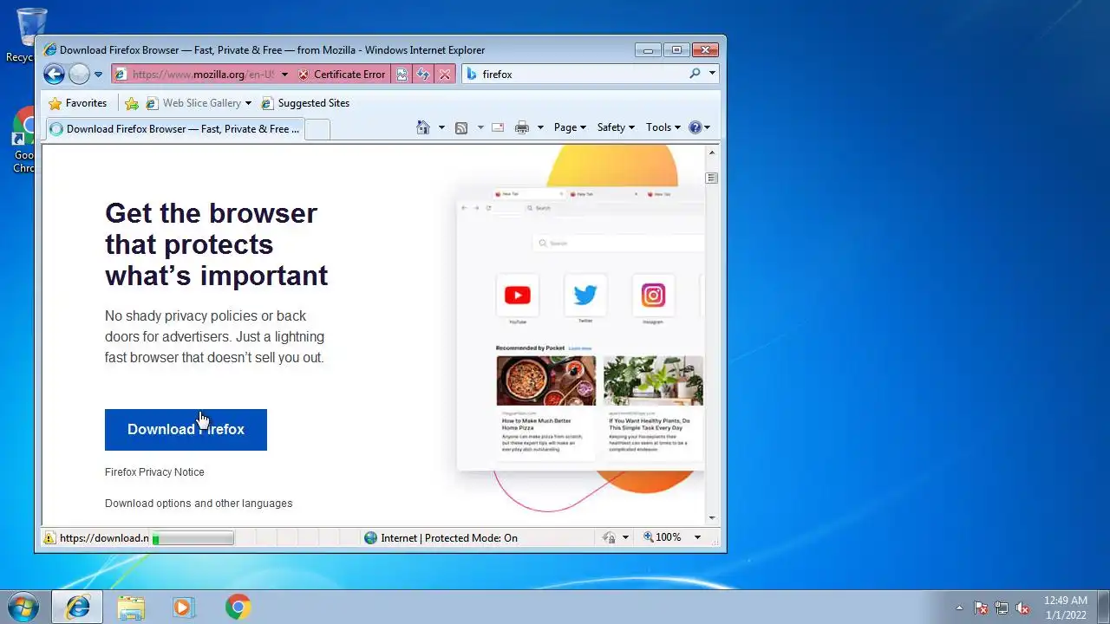Image resolution: width=1110 pixels, height=624 pixels.
Task: Click the Read Mail envelope icon
Action: coord(498,127)
